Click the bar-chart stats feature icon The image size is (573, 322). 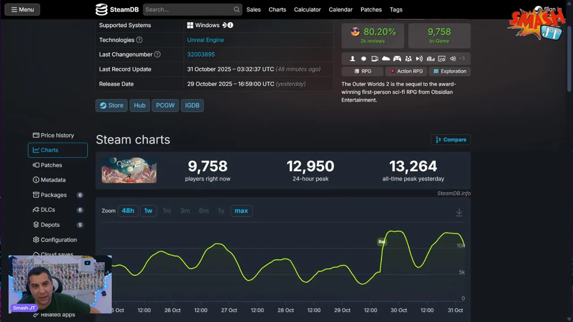pyautogui.click(x=431, y=59)
